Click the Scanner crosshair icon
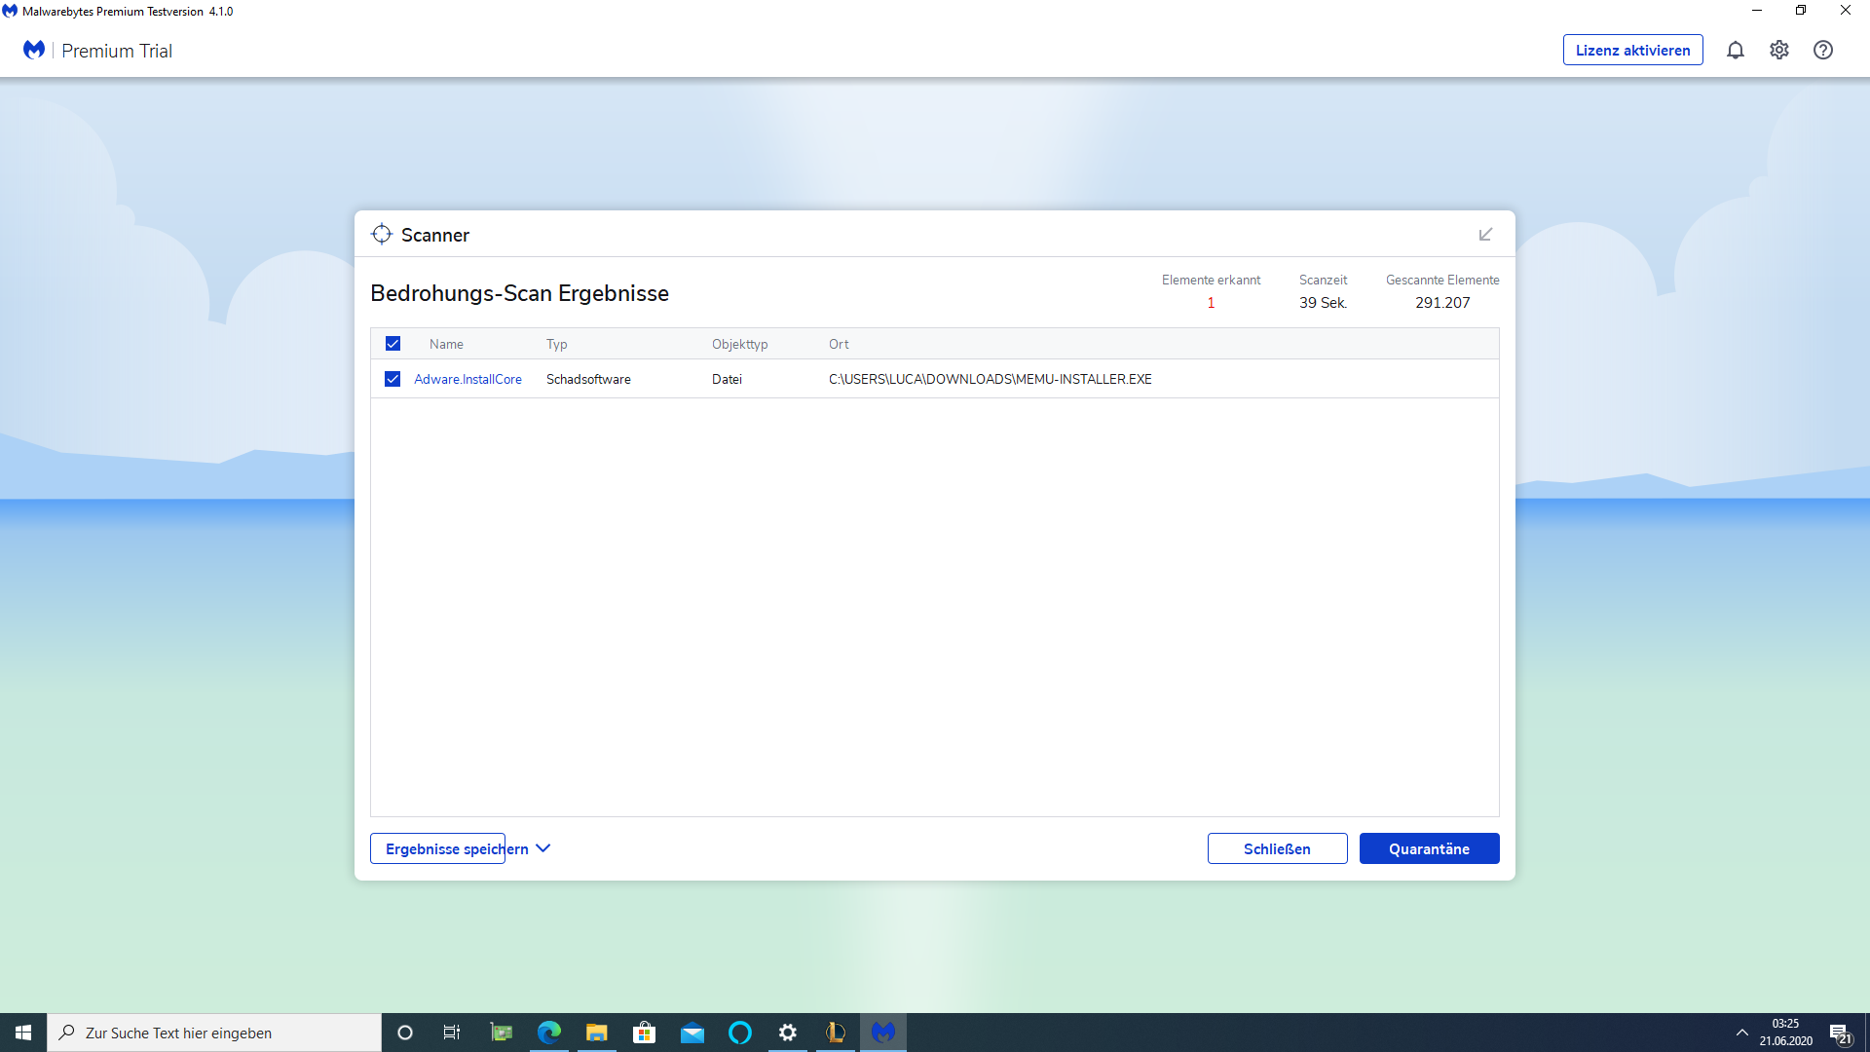The height and width of the screenshot is (1052, 1870). 382,235
